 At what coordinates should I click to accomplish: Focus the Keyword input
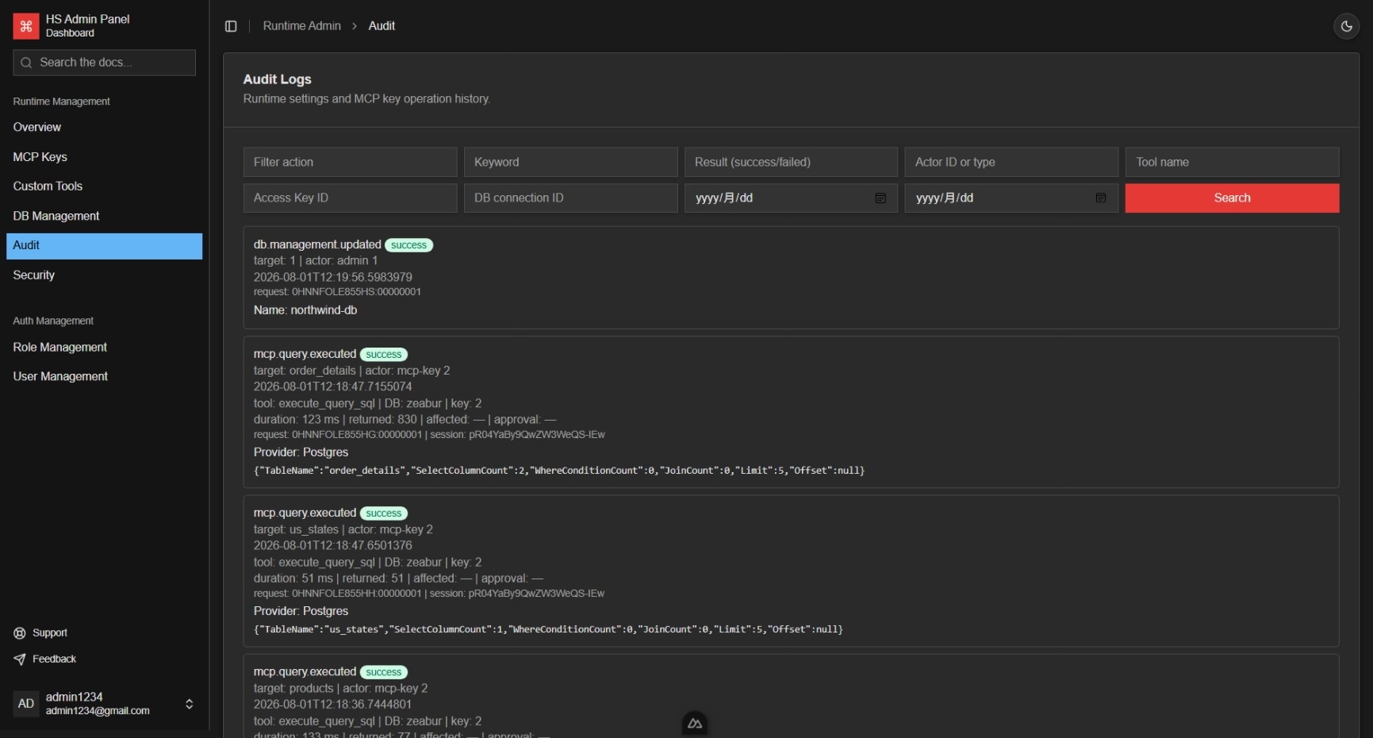(x=570, y=162)
